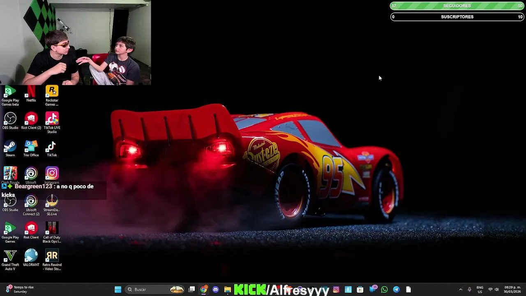Open the Retro Rewind Video Store shortcut

pos(52,260)
